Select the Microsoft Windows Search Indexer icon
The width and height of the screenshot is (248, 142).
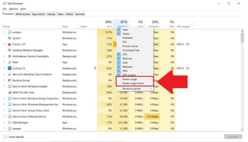pos(9,74)
